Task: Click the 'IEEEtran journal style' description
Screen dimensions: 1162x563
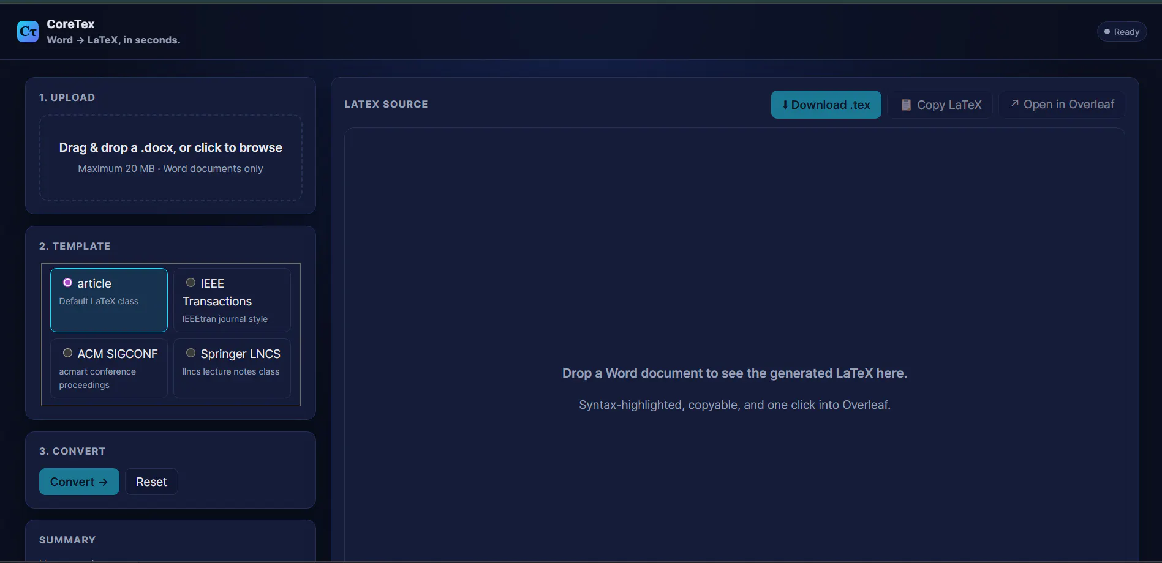Action: pos(225,319)
